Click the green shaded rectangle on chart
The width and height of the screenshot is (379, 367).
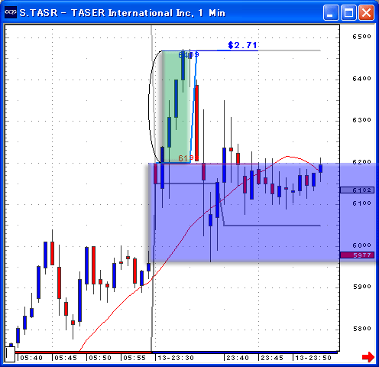[177, 107]
